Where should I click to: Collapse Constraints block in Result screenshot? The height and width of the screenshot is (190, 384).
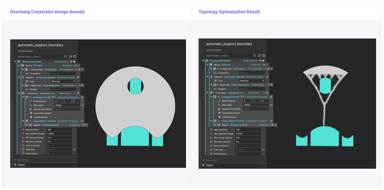207,93
